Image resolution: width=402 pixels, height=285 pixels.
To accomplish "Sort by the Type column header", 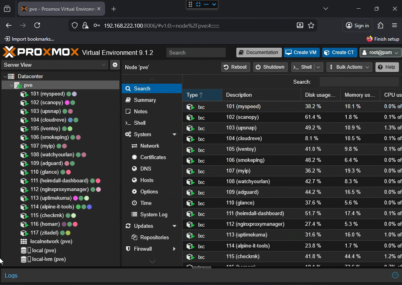I will coord(202,95).
